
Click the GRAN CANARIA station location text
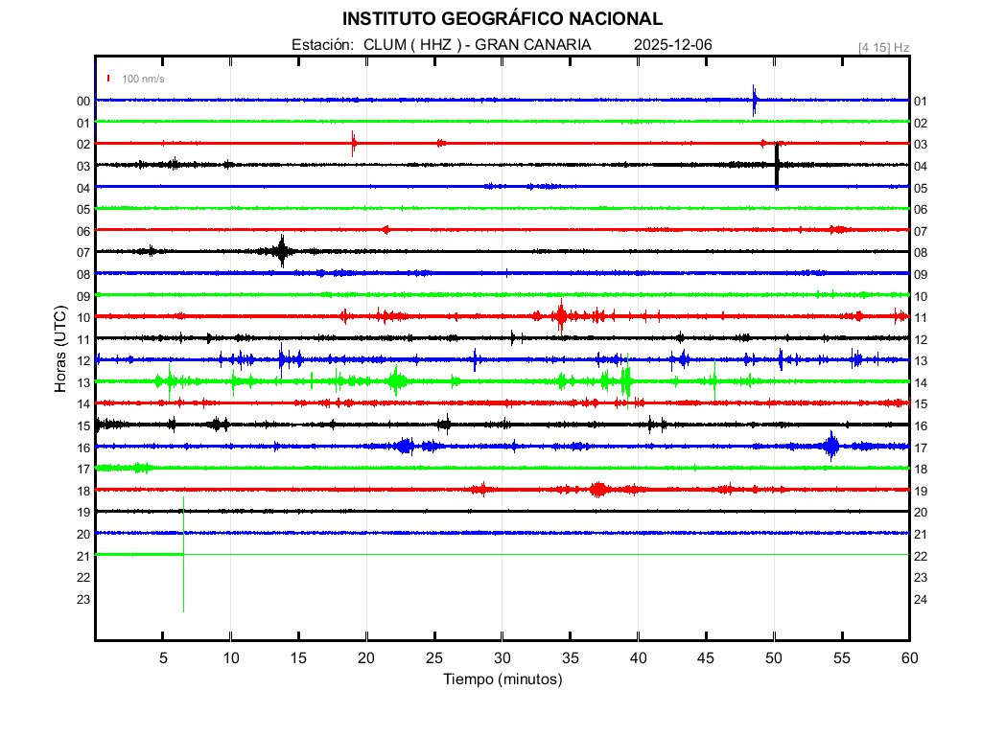click(x=533, y=45)
